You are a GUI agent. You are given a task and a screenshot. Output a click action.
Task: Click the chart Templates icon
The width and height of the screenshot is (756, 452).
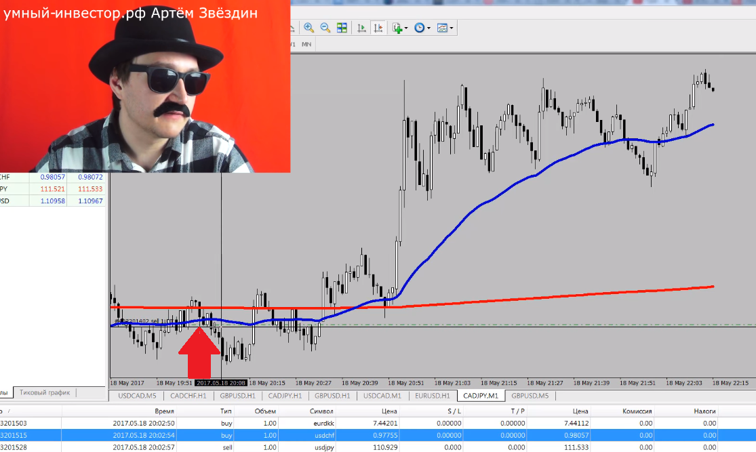[x=442, y=28]
